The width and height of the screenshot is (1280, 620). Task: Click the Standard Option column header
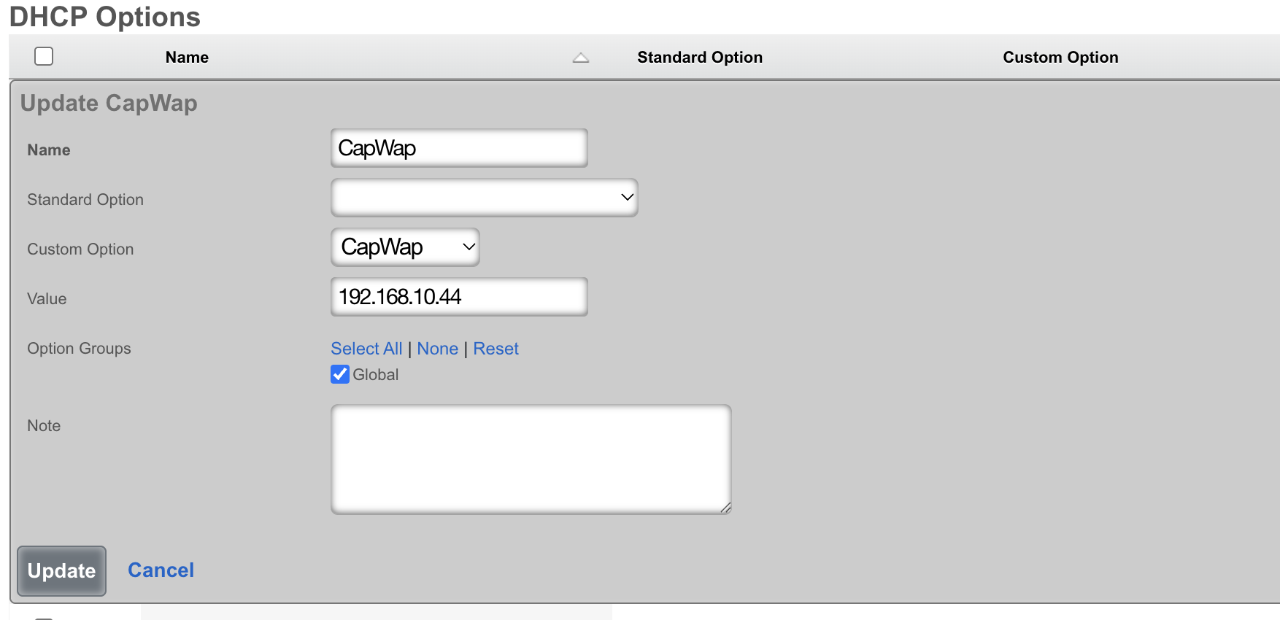(x=699, y=57)
